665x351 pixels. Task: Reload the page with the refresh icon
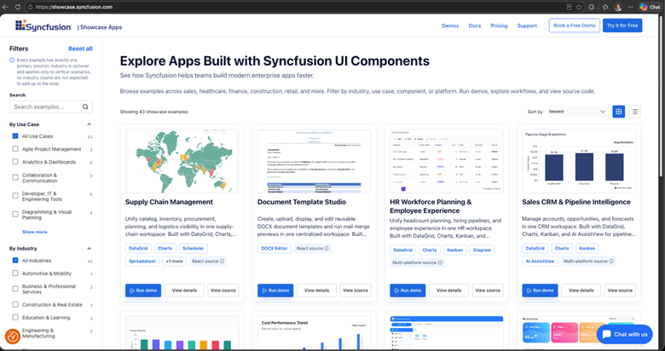click(x=18, y=7)
